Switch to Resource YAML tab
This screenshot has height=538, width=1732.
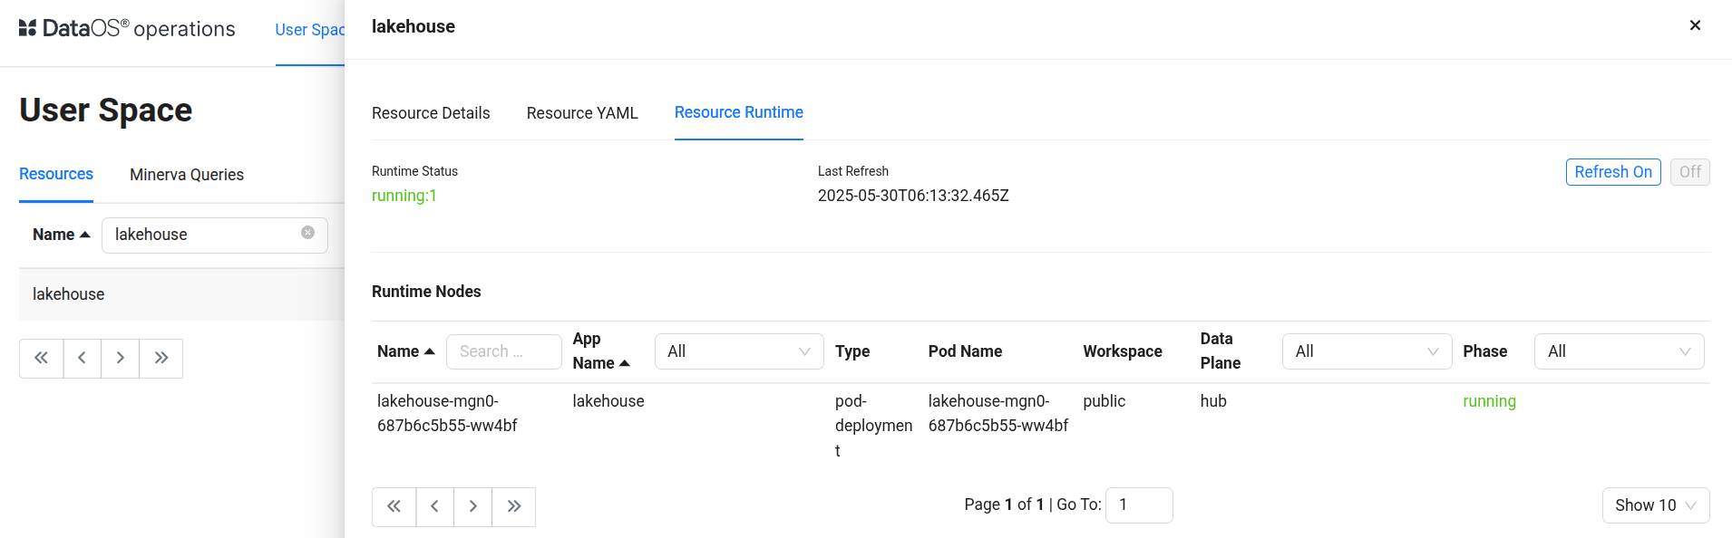[582, 113]
